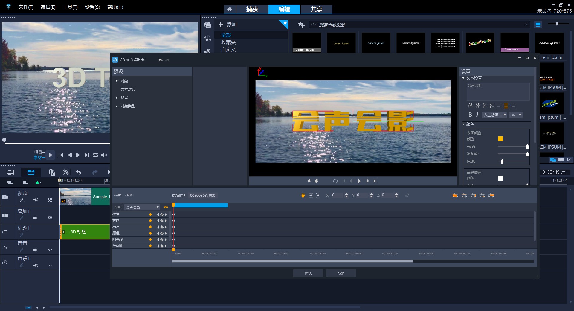574x311 pixels.
Task: Click the add to favorites star icon
Action: tap(301, 25)
